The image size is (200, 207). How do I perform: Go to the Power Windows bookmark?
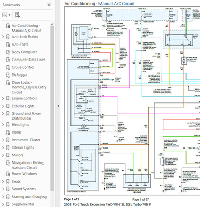[x=24, y=174]
